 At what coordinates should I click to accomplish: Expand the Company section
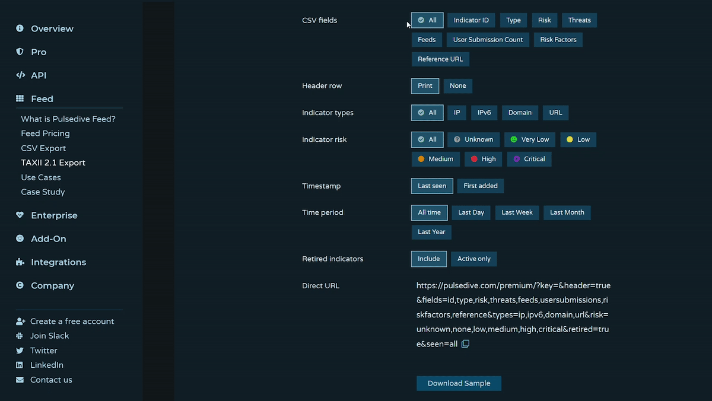click(51, 285)
